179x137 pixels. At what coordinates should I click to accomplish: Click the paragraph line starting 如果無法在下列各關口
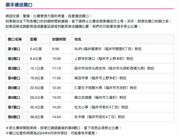tap(89, 21)
